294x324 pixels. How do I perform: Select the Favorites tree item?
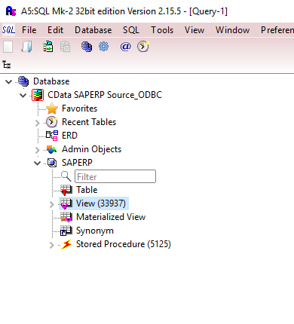pos(79,109)
